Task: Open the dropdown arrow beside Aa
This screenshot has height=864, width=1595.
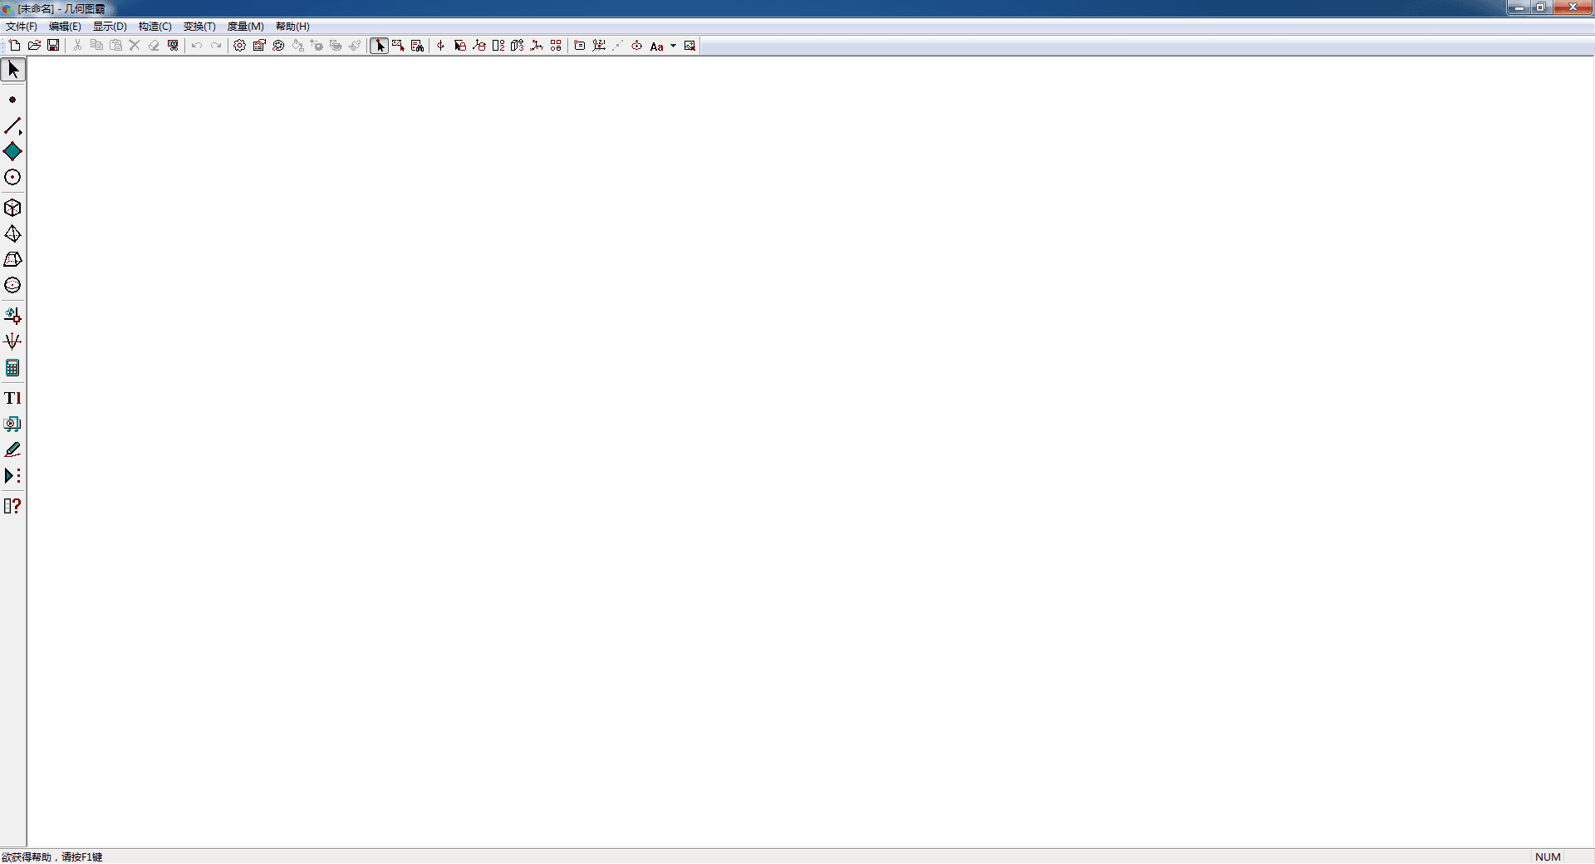Action: [673, 47]
